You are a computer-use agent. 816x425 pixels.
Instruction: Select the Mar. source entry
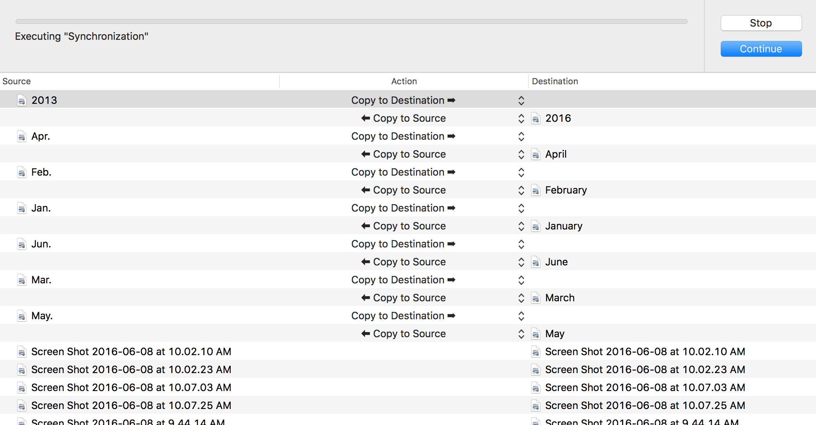coord(41,280)
